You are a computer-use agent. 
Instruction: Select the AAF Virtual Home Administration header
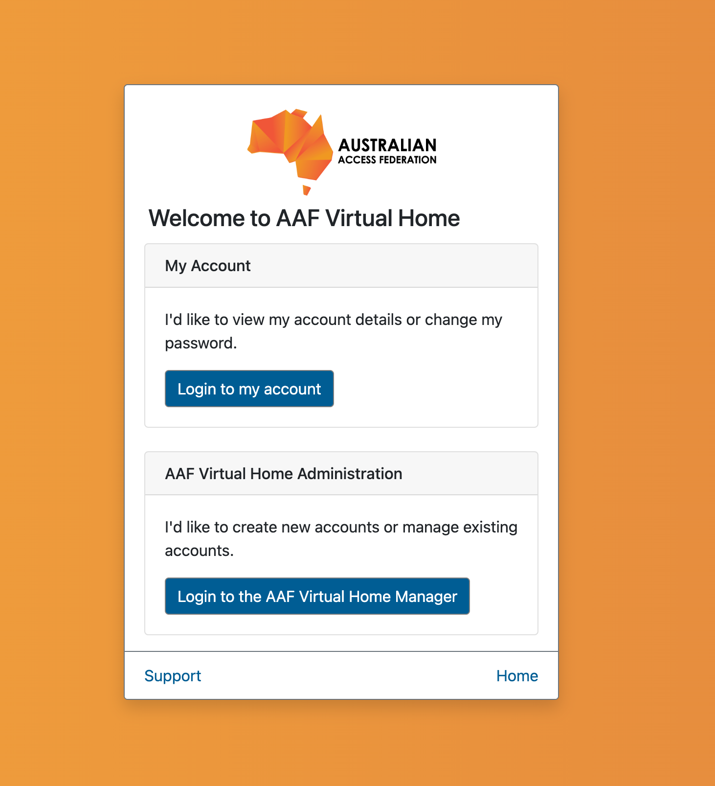click(341, 473)
